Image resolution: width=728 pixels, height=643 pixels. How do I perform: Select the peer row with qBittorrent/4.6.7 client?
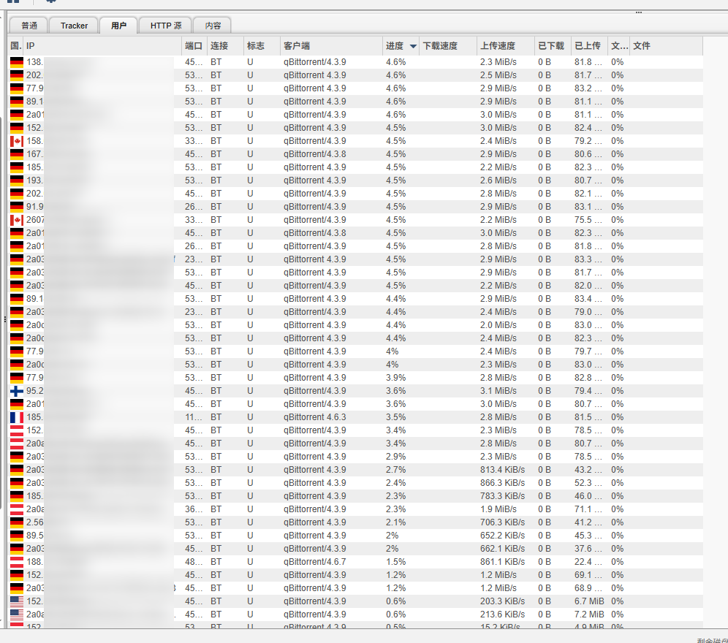314,562
